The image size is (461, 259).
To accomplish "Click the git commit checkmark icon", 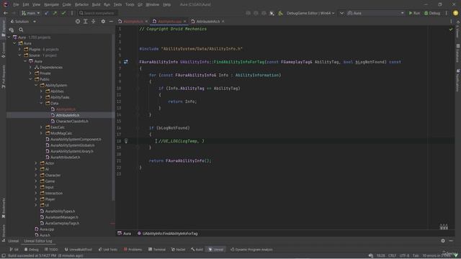I will click(x=63, y=13).
